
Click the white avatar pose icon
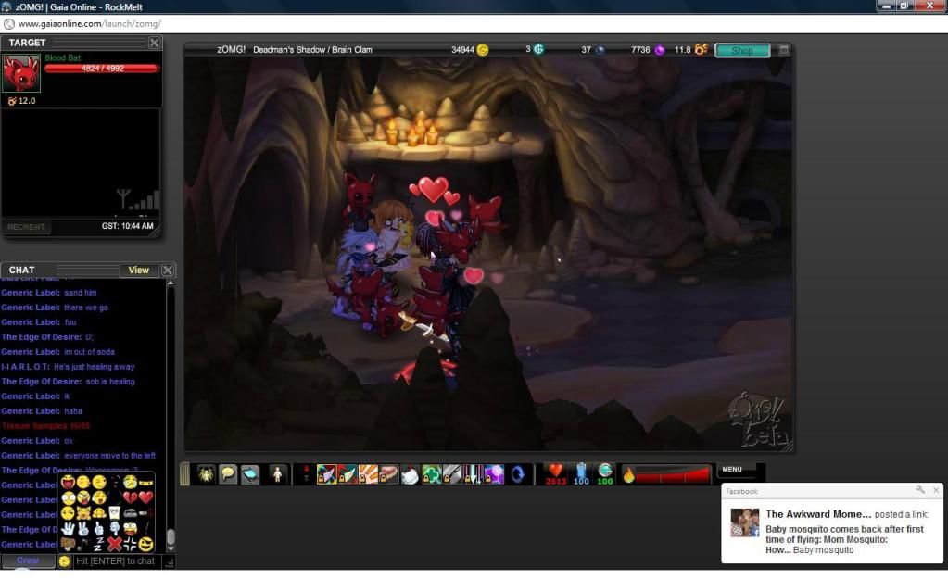pos(277,473)
